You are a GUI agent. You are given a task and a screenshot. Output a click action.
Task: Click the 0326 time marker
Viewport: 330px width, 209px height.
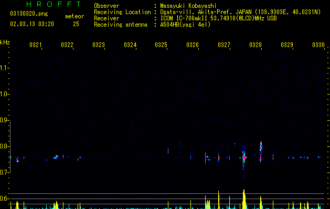click(193, 45)
